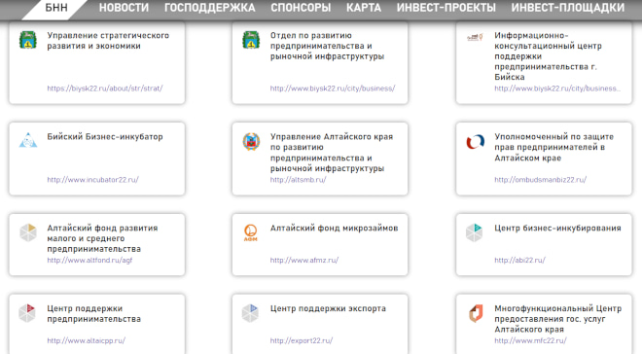Click title Информационно-консультационный центр поддержки предпринимательства г. Бийска

coord(548,56)
